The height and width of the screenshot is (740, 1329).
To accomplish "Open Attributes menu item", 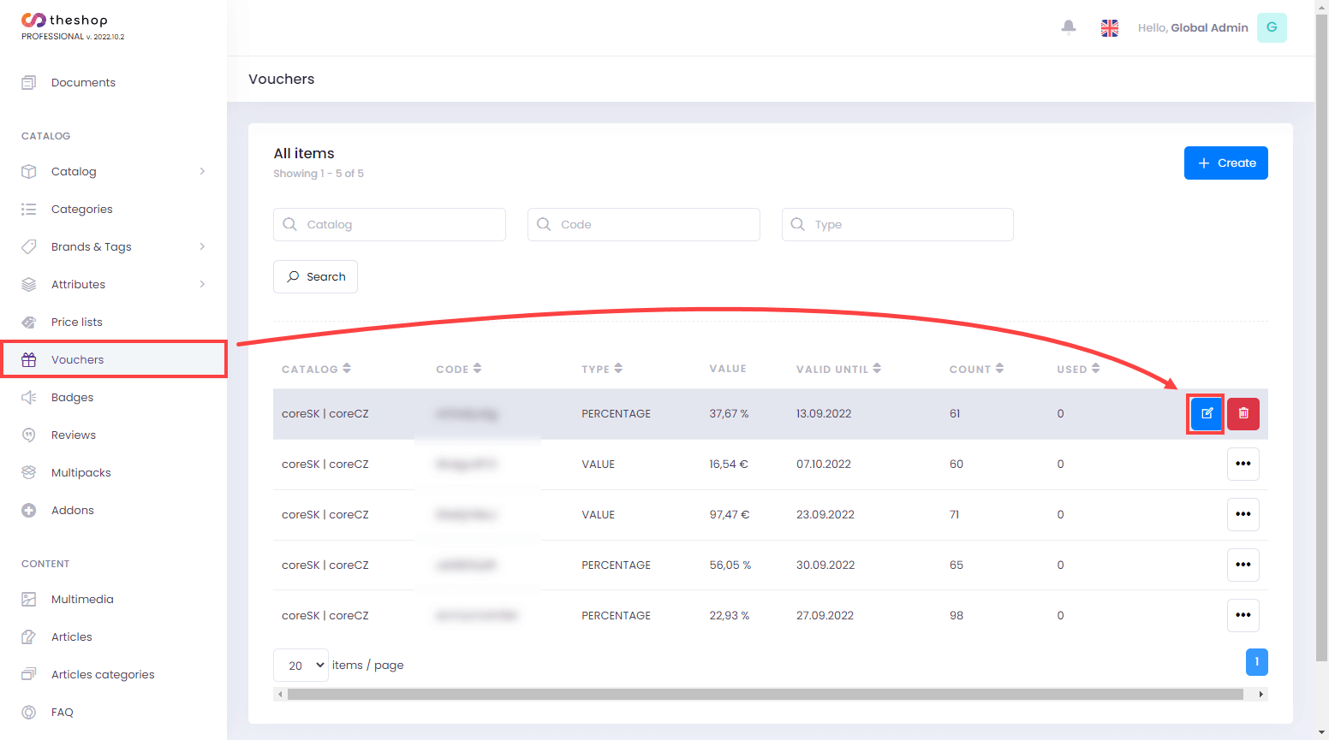I will click(x=113, y=284).
